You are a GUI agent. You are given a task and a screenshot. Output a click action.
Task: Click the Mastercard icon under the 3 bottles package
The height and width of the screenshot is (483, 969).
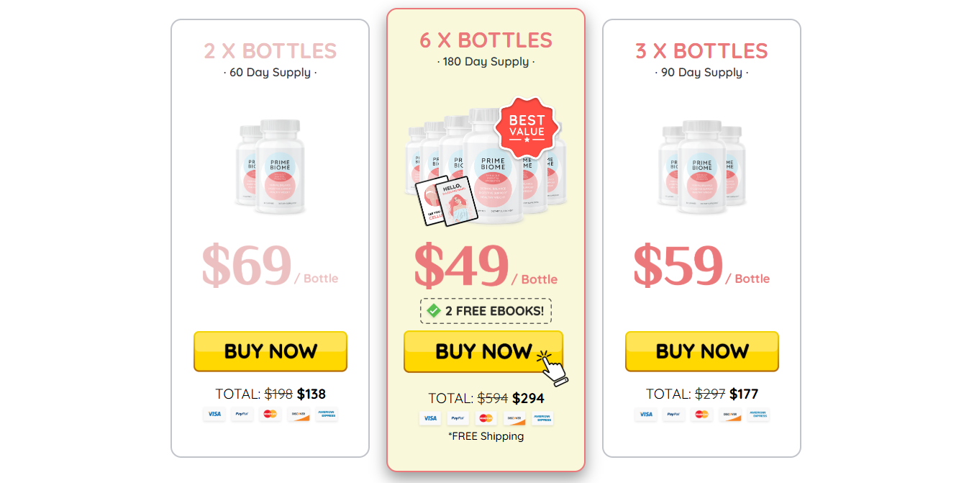click(x=701, y=414)
